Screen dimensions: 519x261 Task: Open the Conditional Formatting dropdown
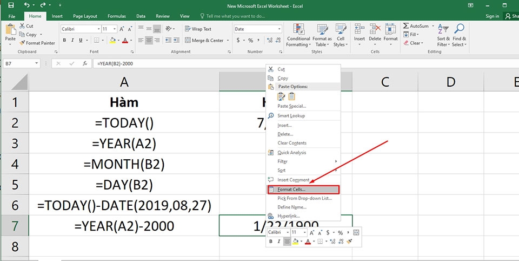click(298, 35)
